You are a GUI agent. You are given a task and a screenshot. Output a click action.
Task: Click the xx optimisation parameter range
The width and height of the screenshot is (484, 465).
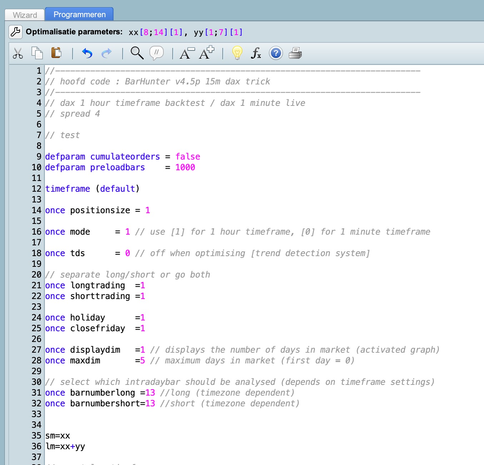[155, 33]
